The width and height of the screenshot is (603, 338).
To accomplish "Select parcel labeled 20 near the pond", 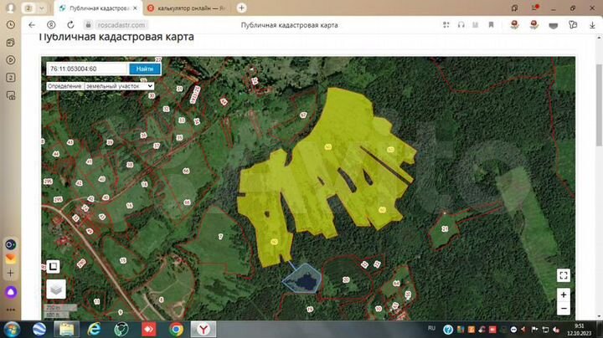I will (346, 279).
